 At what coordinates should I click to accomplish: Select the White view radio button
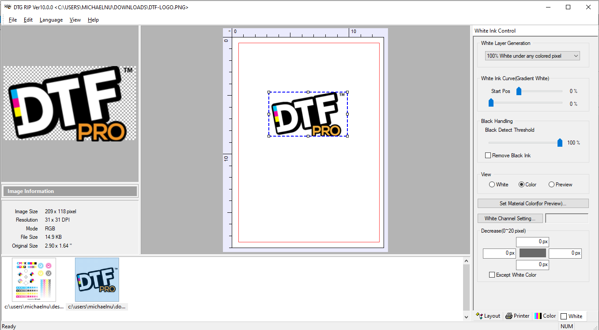click(x=492, y=185)
